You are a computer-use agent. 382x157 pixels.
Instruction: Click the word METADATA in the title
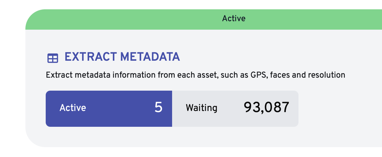tap(150, 57)
